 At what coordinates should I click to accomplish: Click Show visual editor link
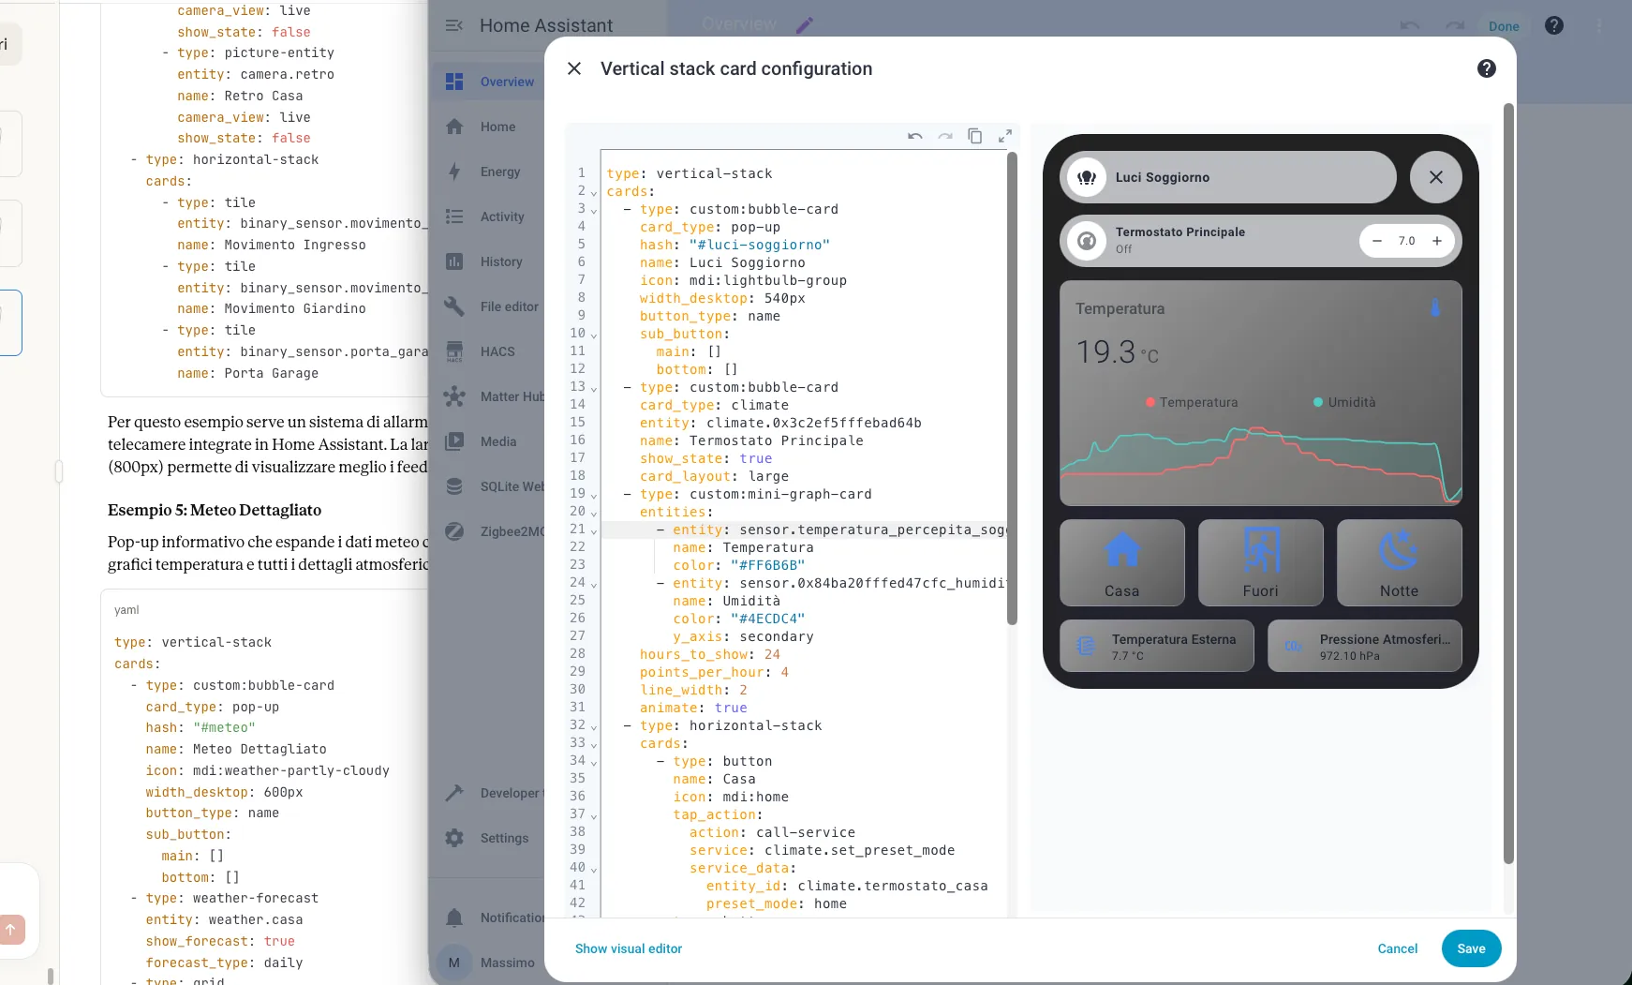(x=629, y=948)
